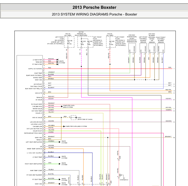Click the "OUTSIDE TEMP" pin label
This screenshot has height=186, width=188.
coord(37,111)
